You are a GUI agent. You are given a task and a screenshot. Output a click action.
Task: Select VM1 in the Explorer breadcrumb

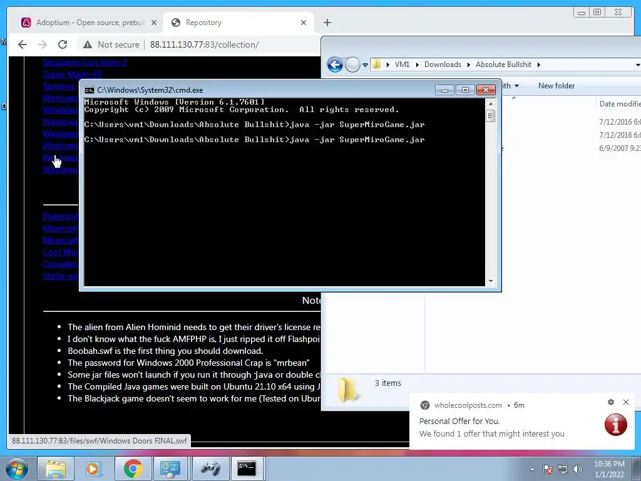402,65
